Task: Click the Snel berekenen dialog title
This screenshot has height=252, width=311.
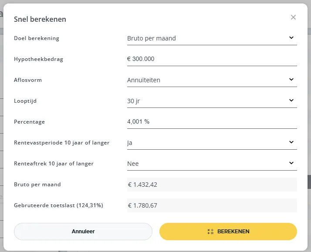Action: (40, 19)
